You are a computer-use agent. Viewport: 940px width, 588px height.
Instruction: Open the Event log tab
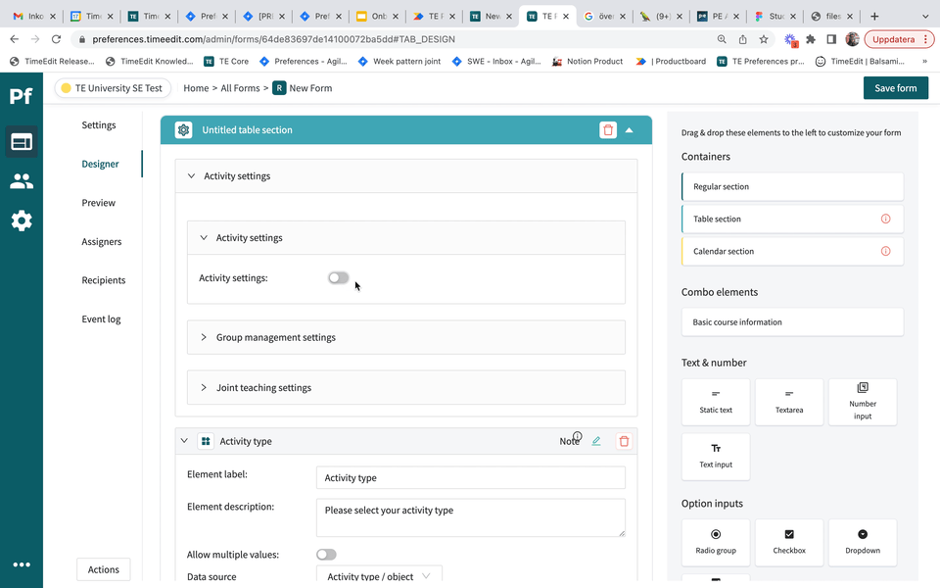point(101,319)
